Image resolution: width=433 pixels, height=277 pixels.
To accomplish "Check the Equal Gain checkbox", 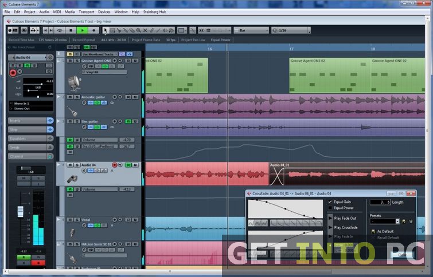I will [x=330, y=202].
